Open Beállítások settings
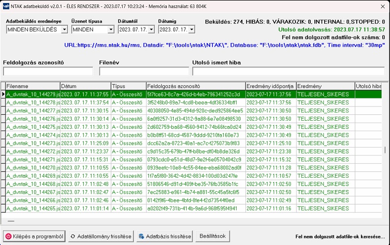The image size is (390, 245). 212,237
